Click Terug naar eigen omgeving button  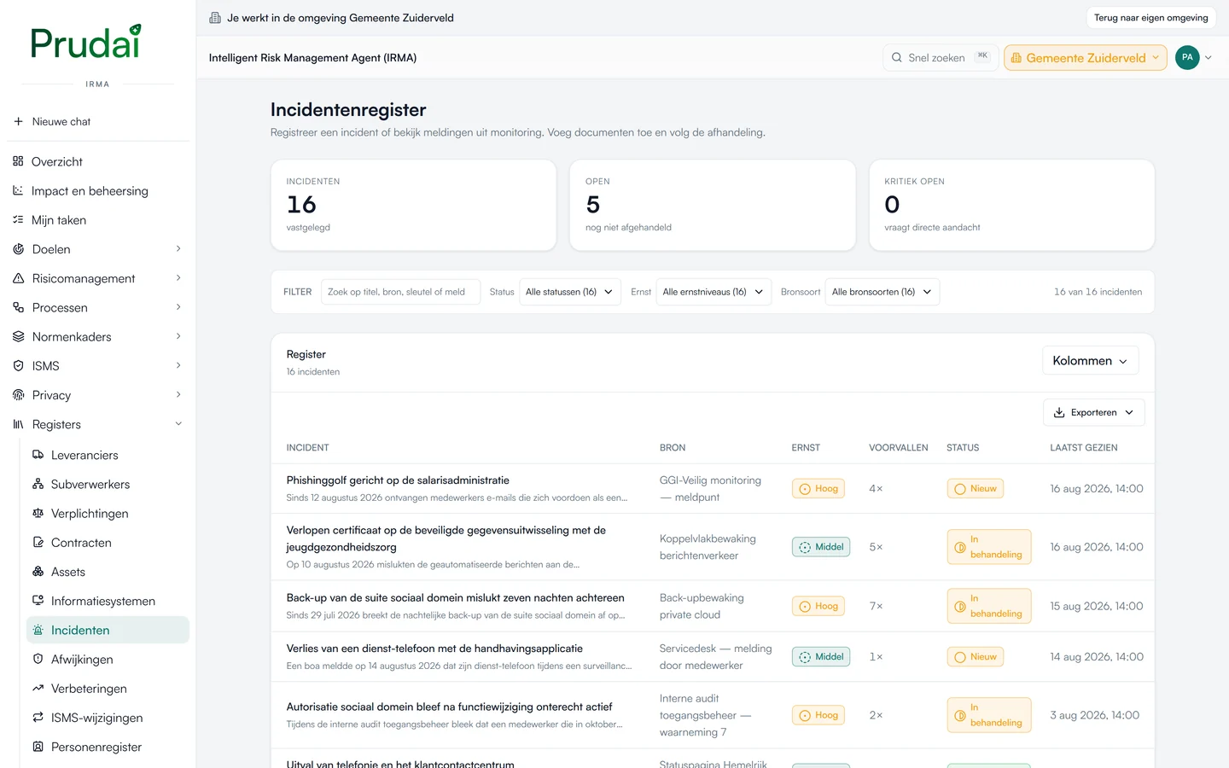1150,18
